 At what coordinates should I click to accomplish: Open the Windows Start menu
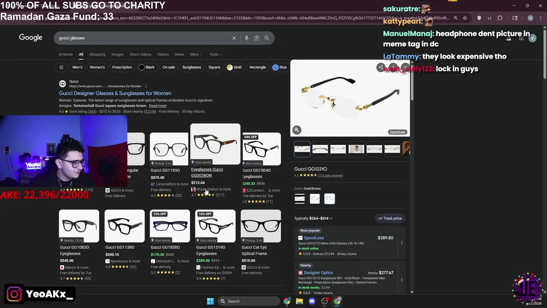click(x=210, y=301)
